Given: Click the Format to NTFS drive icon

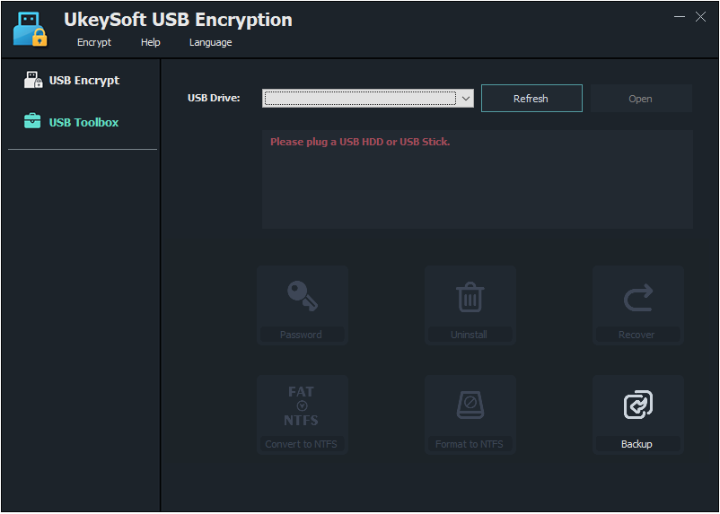Looking at the screenshot, I should (470, 405).
